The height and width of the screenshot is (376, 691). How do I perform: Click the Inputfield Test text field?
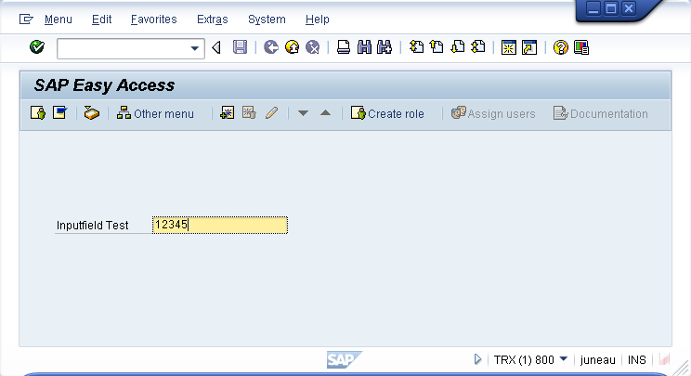click(220, 225)
